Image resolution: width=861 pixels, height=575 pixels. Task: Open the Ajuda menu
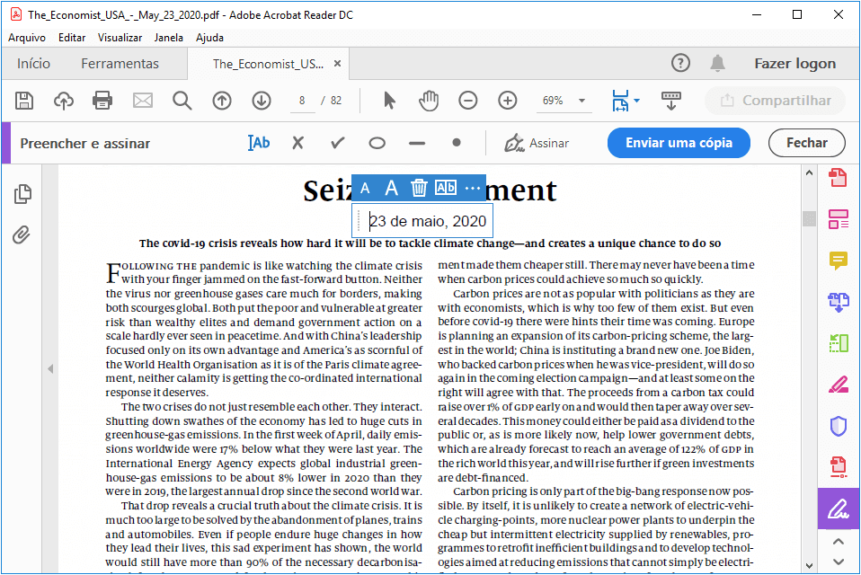(209, 38)
